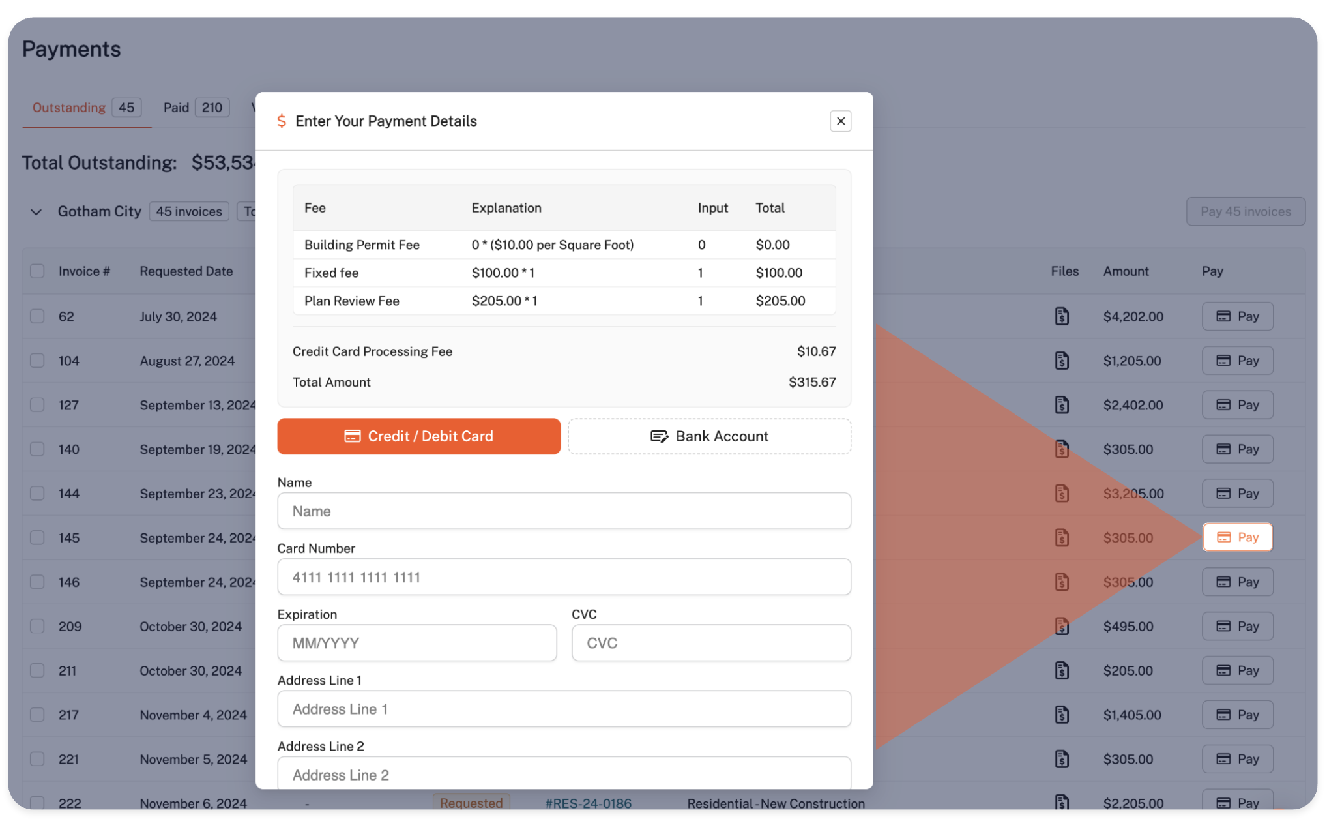The height and width of the screenshot is (819, 1327).
Task: Focus the Expiration MM/YYYY field
Action: tap(416, 643)
